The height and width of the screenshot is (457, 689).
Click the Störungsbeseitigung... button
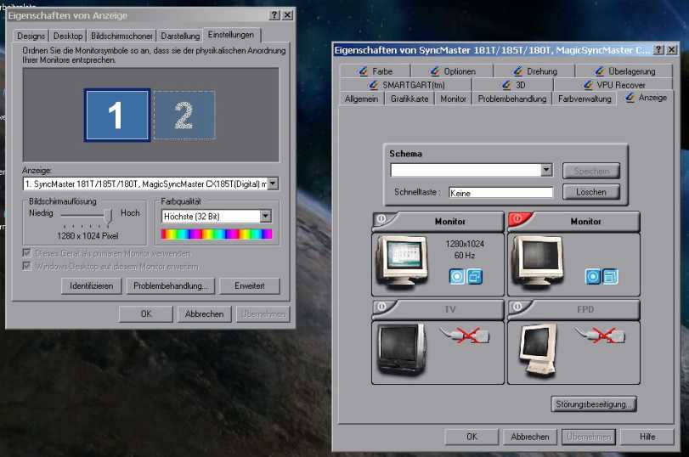tap(593, 404)
